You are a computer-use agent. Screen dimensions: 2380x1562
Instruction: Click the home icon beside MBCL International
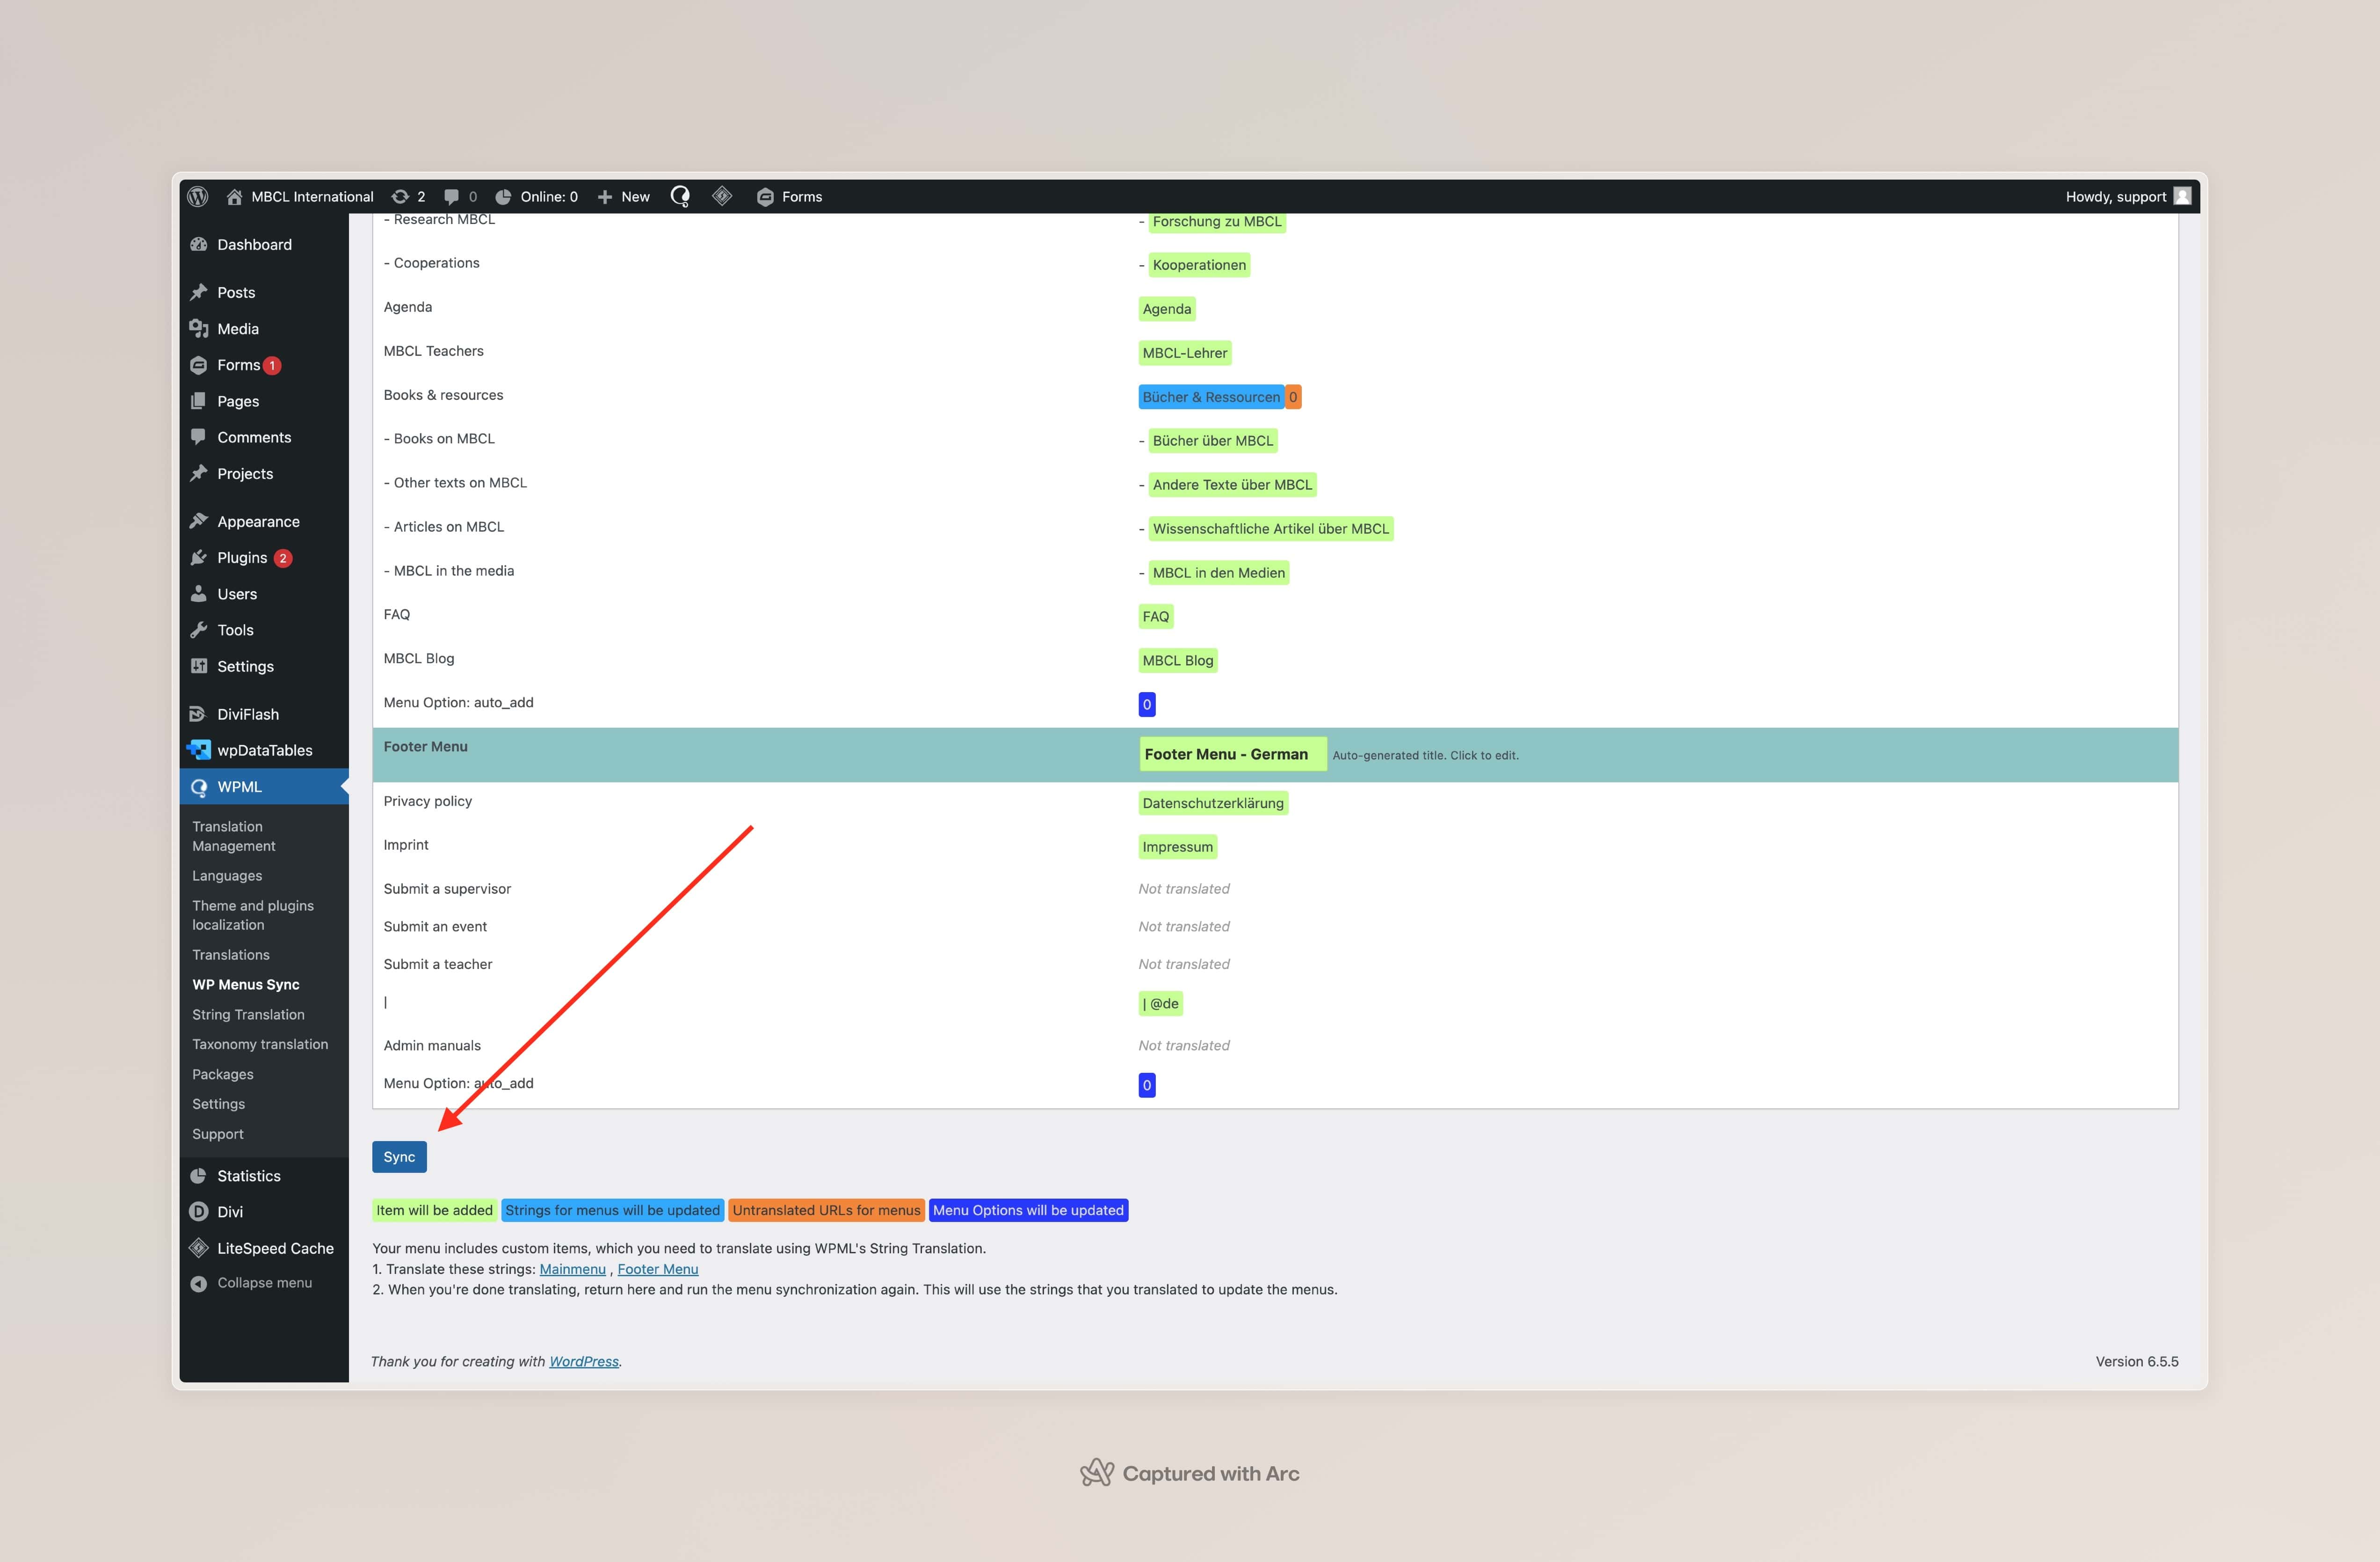(234, 196)
